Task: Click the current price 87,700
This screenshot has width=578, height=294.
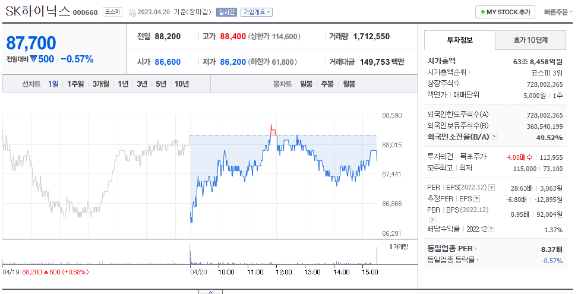Action: (x=31, y=43)
